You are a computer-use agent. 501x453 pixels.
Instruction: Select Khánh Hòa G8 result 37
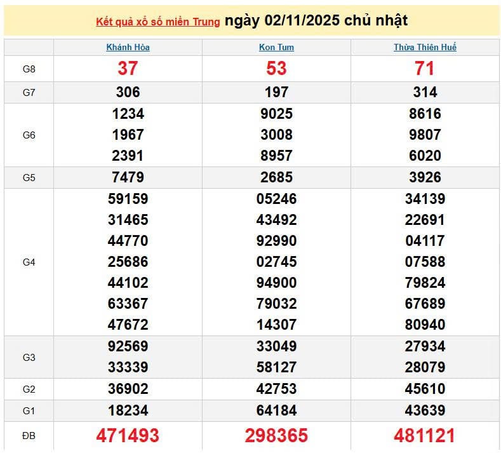pos(128,69)
